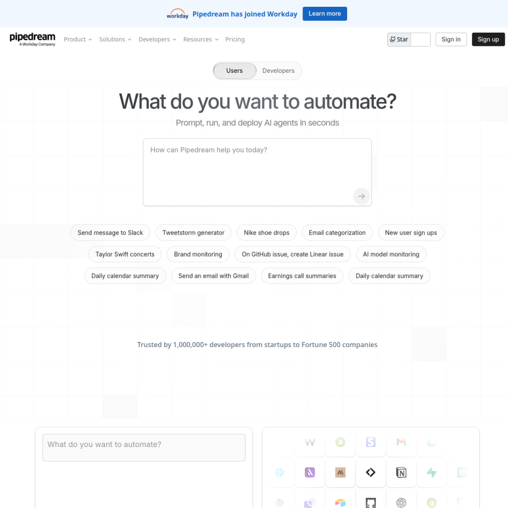Select the GitHub cat icon in grid

pos(371,502)
